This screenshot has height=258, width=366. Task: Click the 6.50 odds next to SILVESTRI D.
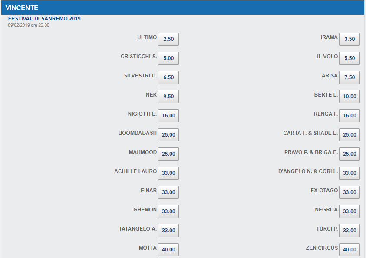[x=168, y=77]
